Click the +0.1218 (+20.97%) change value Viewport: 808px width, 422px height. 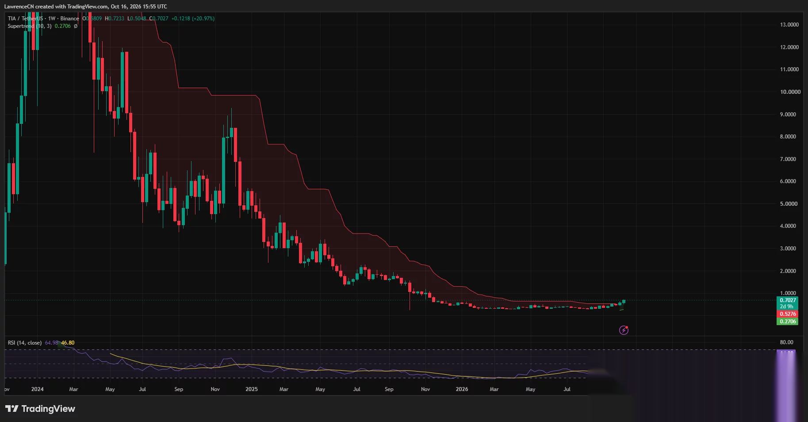coord(193,19)
